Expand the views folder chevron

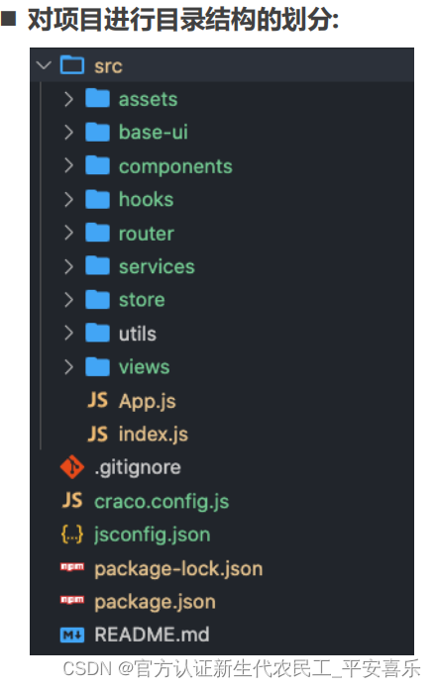[68, 366]
